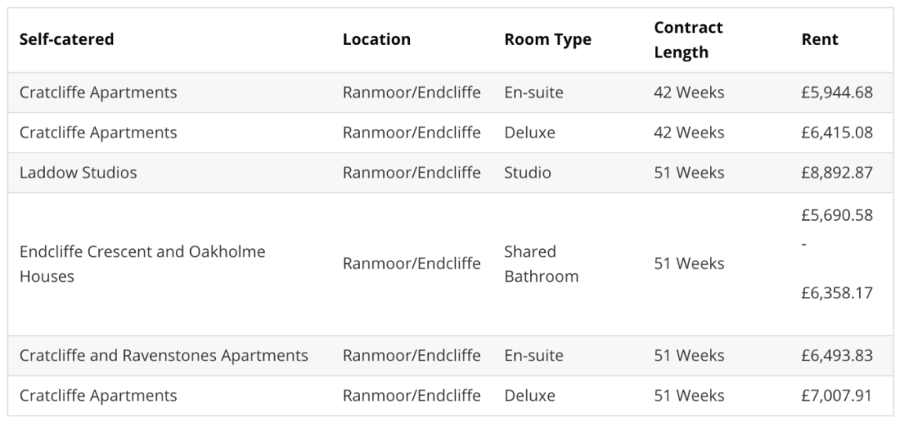
Task: Click Laddow Studios 51 Weeks contract cell
Action: click(x=688, y=172)
